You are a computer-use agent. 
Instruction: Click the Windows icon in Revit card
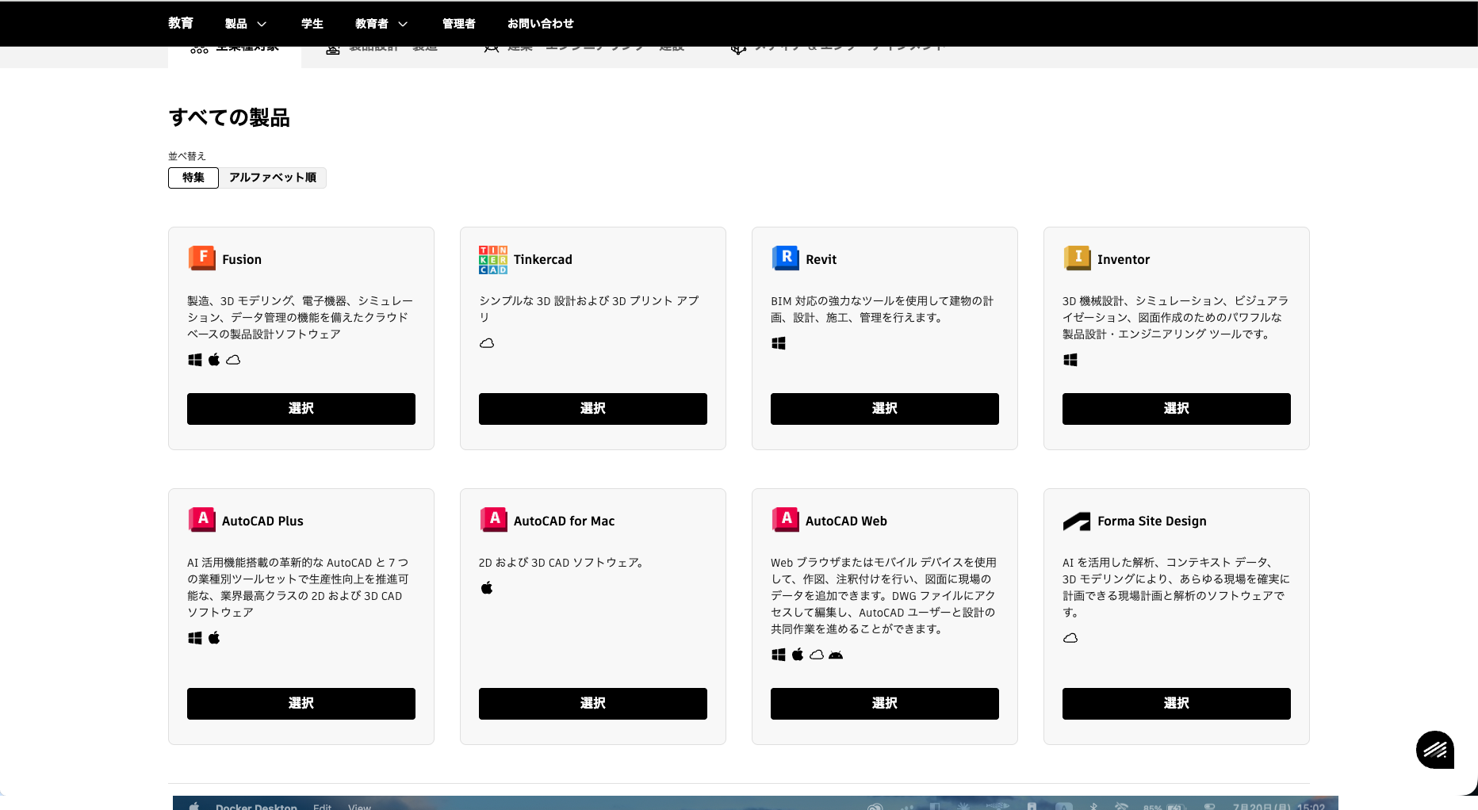click(779, 343)
